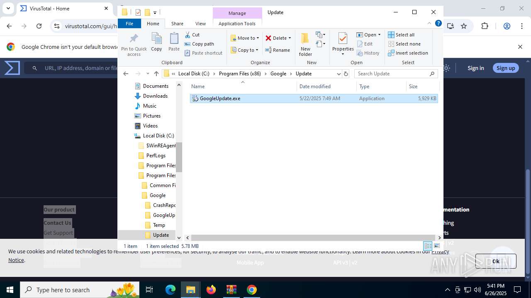Create a New folder
This screenshot has height=298, width=531.
(x=305, y=45)
